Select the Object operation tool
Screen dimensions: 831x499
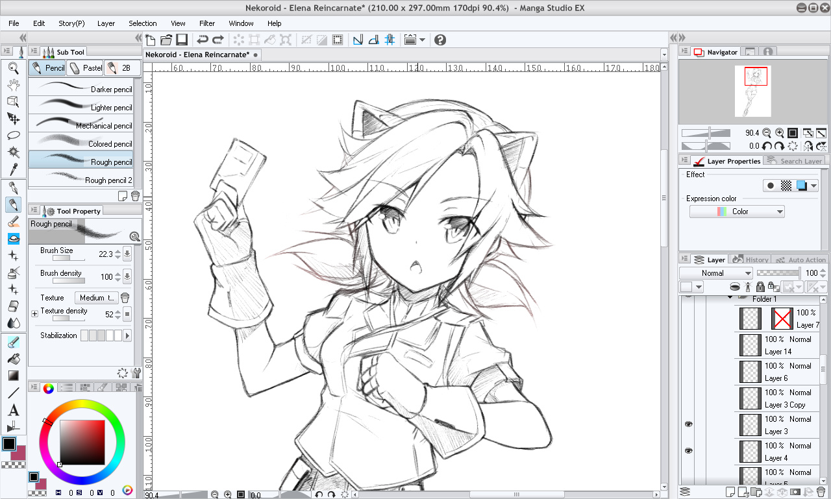click(x=13, y=101)
